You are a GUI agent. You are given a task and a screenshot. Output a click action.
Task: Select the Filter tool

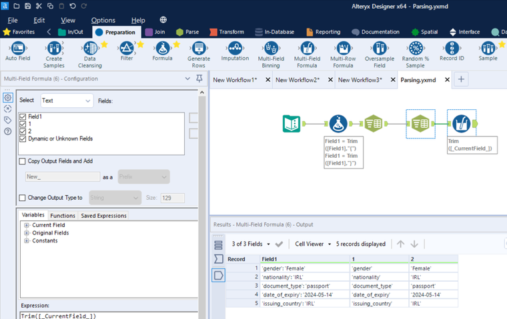coord(127,52)
